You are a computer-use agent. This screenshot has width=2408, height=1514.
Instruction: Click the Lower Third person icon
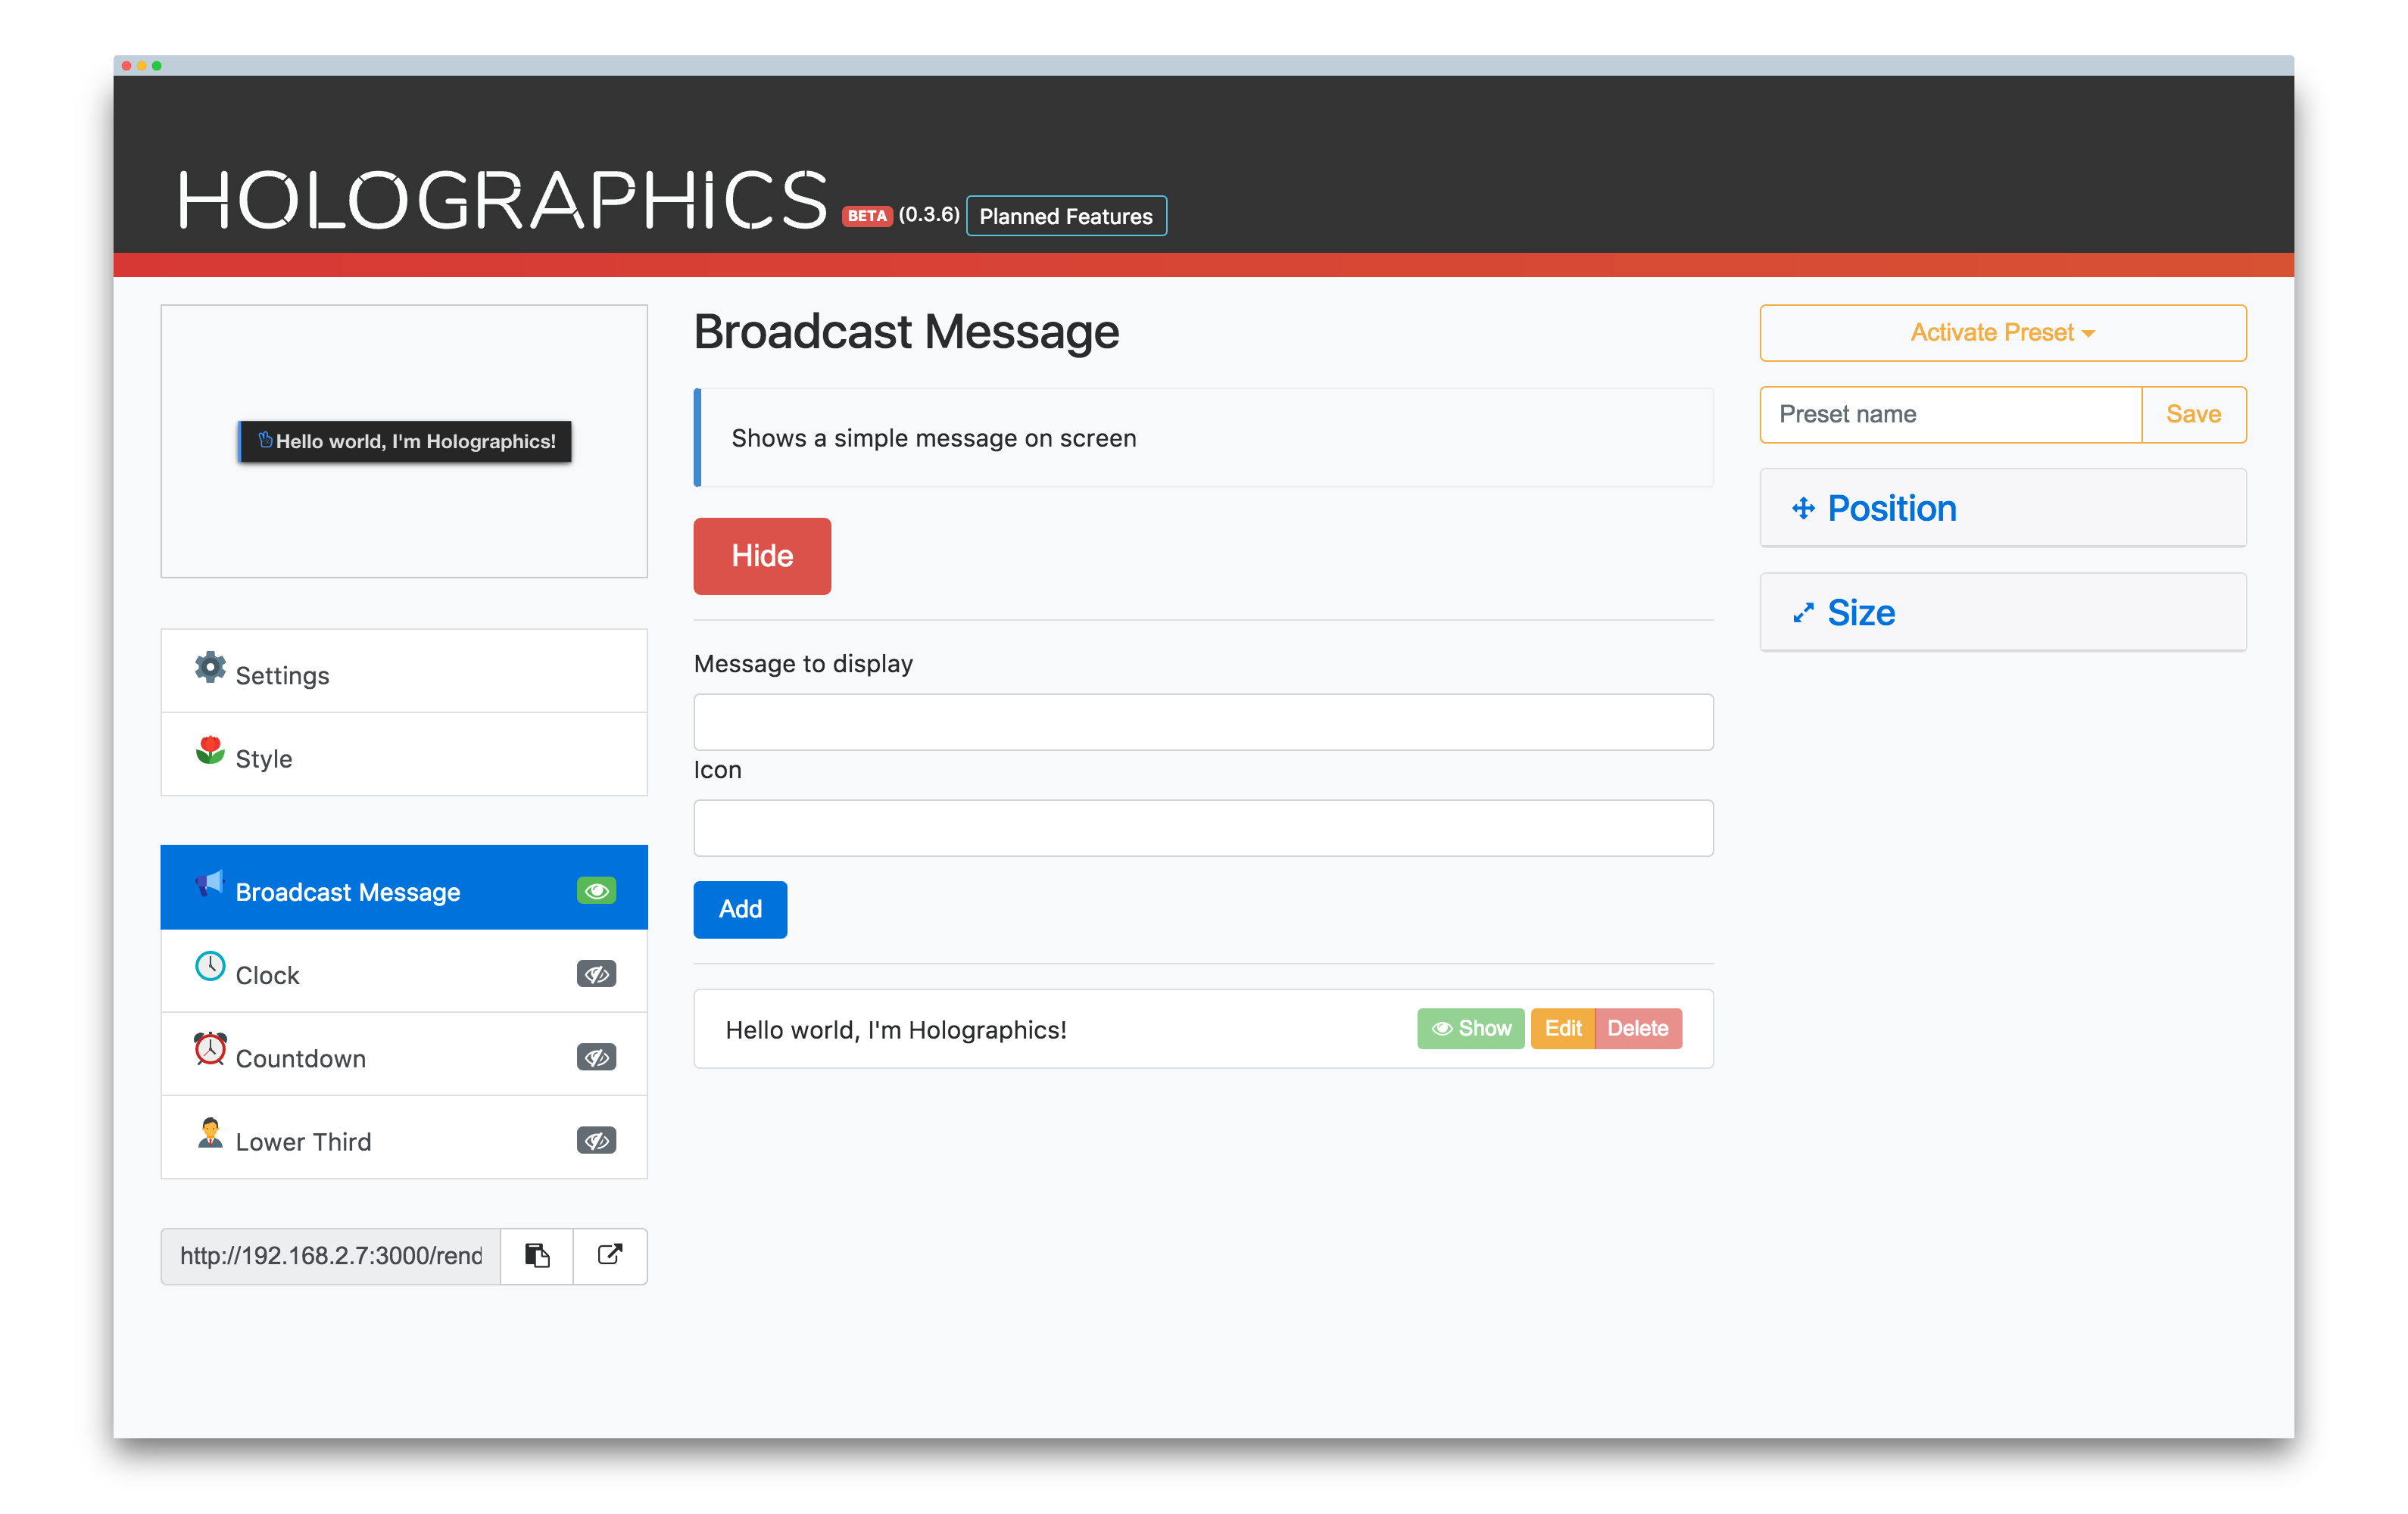[x=210, y=1133]
